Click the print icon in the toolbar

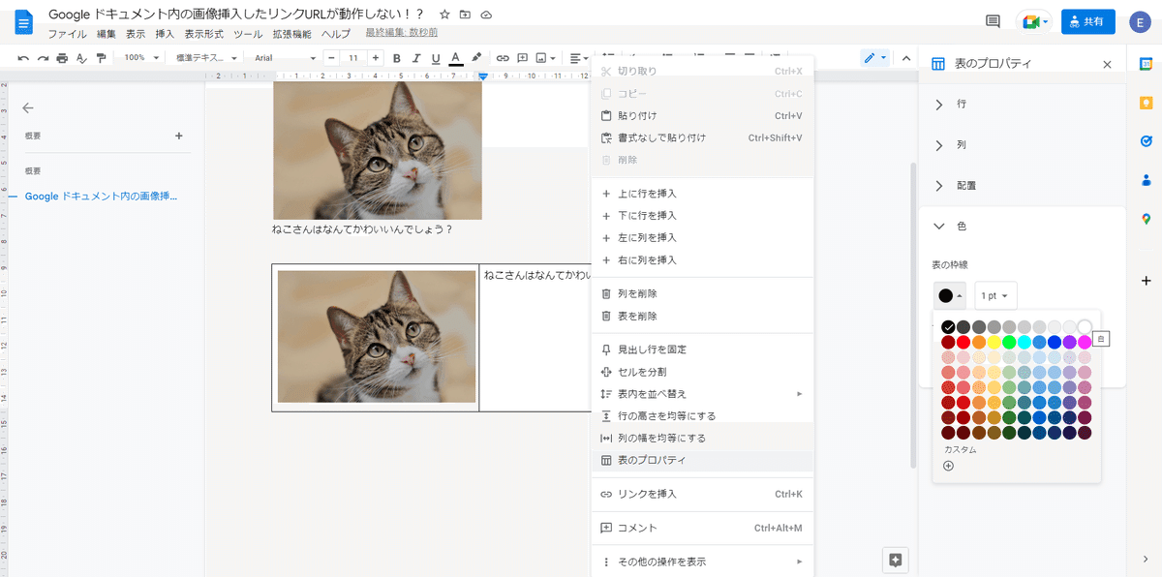60,57
